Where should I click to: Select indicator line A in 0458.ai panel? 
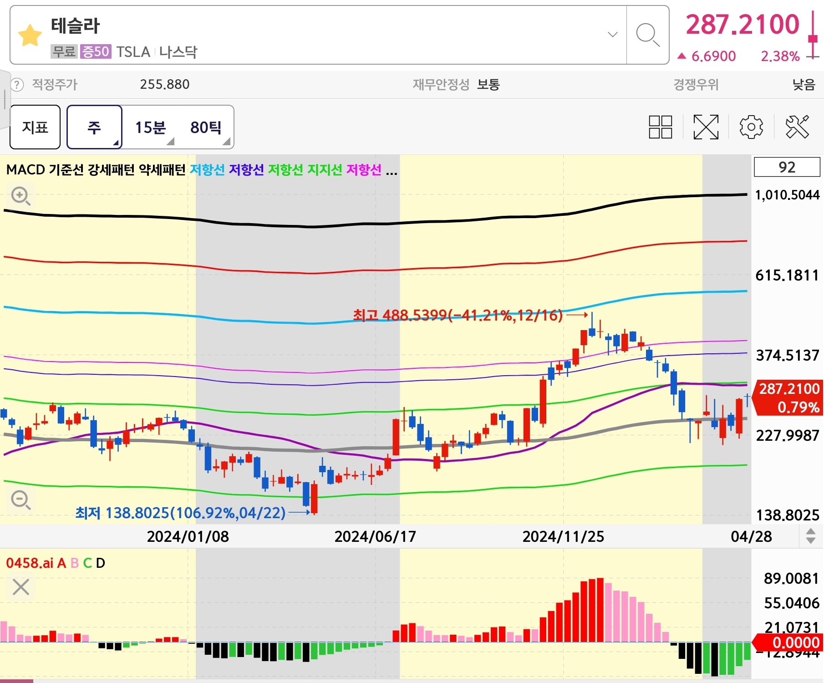pos(62,563)
